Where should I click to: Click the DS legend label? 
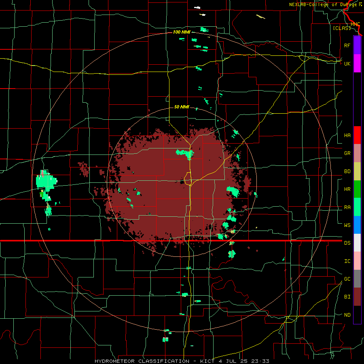coord(347,243)
